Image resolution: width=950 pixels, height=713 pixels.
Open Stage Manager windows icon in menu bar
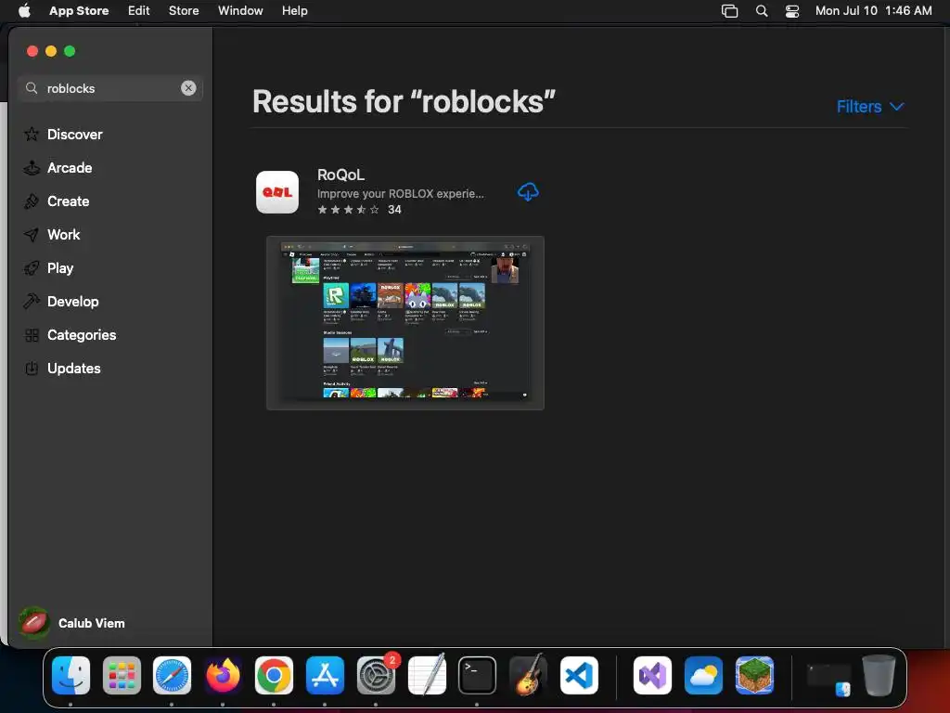point(729,11)
